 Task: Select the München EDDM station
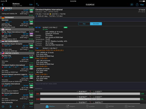(x=17, y=23)
